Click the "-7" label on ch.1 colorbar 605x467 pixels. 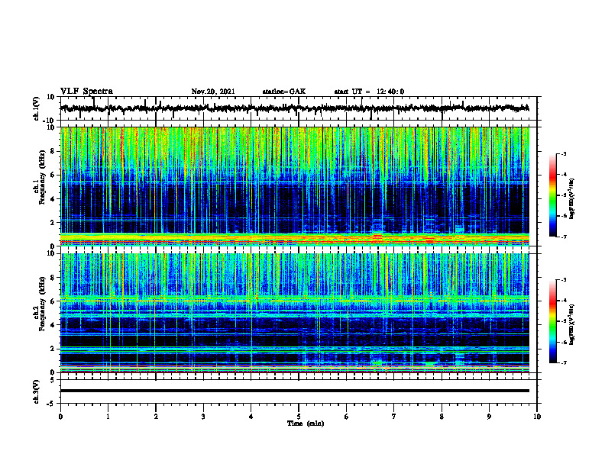click(x=563, y=237)
